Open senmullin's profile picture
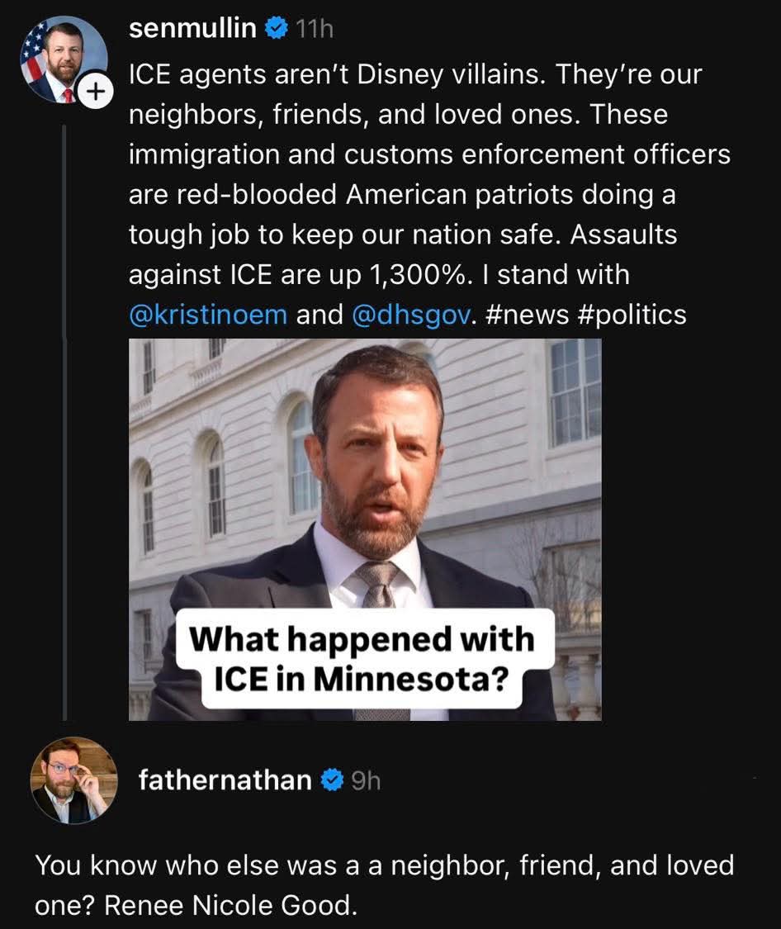The width and height of the screenshot is (781, 929). pos(62,57)
